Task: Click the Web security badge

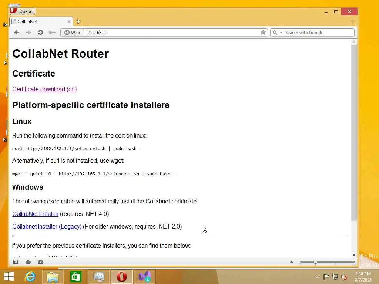Action: pyautogui.click(x=72, y=33)
